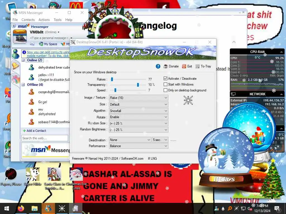Collapse the Online (2) contact group
This screenshot has width=286, height=214.
[23, 60]
